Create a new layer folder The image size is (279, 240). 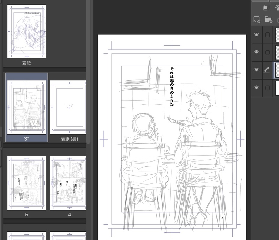click(269, 20)
